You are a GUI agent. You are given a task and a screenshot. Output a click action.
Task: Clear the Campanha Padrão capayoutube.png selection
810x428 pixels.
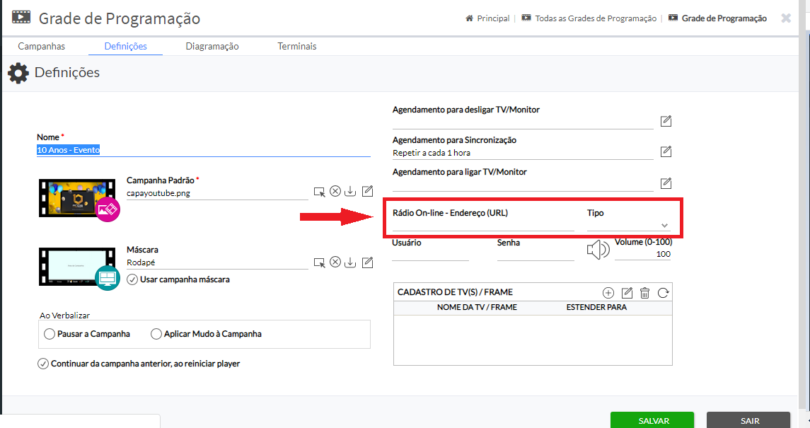(x=335, y=192)
